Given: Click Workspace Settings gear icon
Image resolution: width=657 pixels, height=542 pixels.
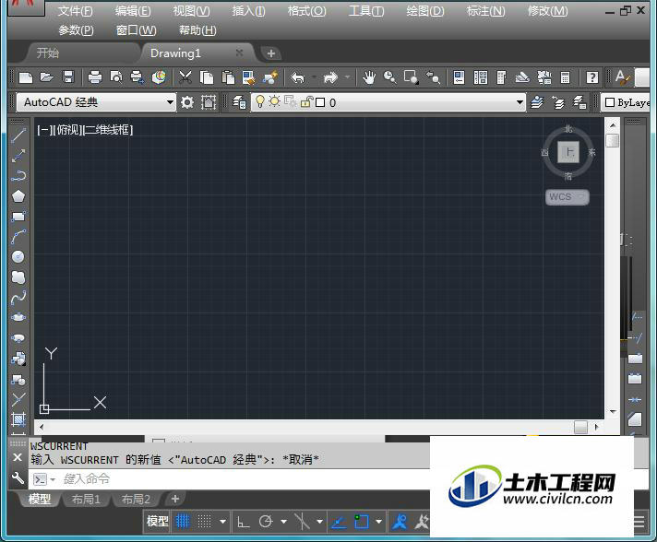Looking at the screenshot, I should coord(187,102).
